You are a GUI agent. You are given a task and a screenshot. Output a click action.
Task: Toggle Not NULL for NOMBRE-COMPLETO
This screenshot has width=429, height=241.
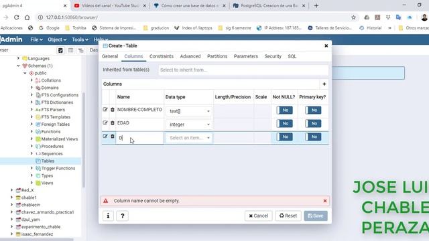click(x=284, y=110)
